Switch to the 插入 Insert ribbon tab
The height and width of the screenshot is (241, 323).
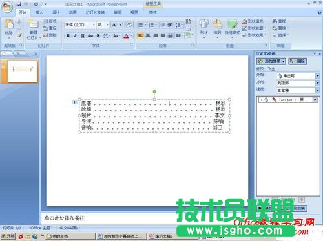click(39, 12)
